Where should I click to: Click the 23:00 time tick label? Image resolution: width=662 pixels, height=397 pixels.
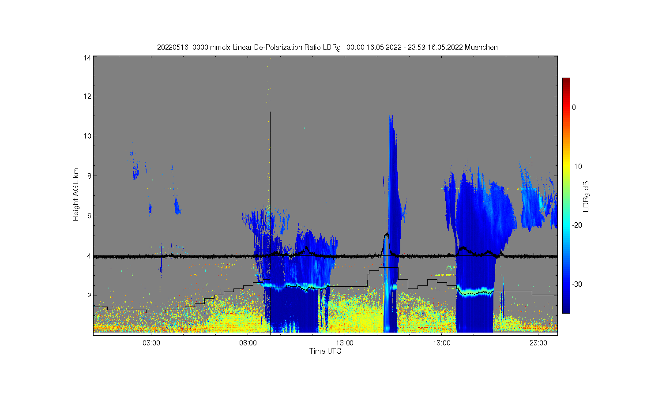click(538, 343)
